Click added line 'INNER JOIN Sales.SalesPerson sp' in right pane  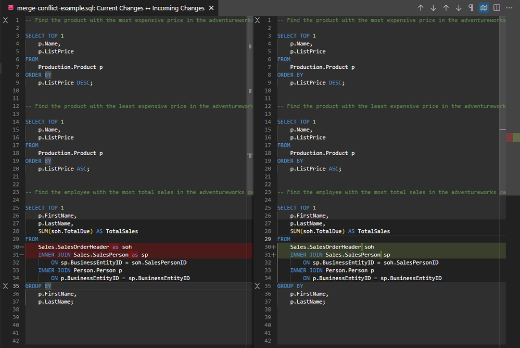pos(340,255)
